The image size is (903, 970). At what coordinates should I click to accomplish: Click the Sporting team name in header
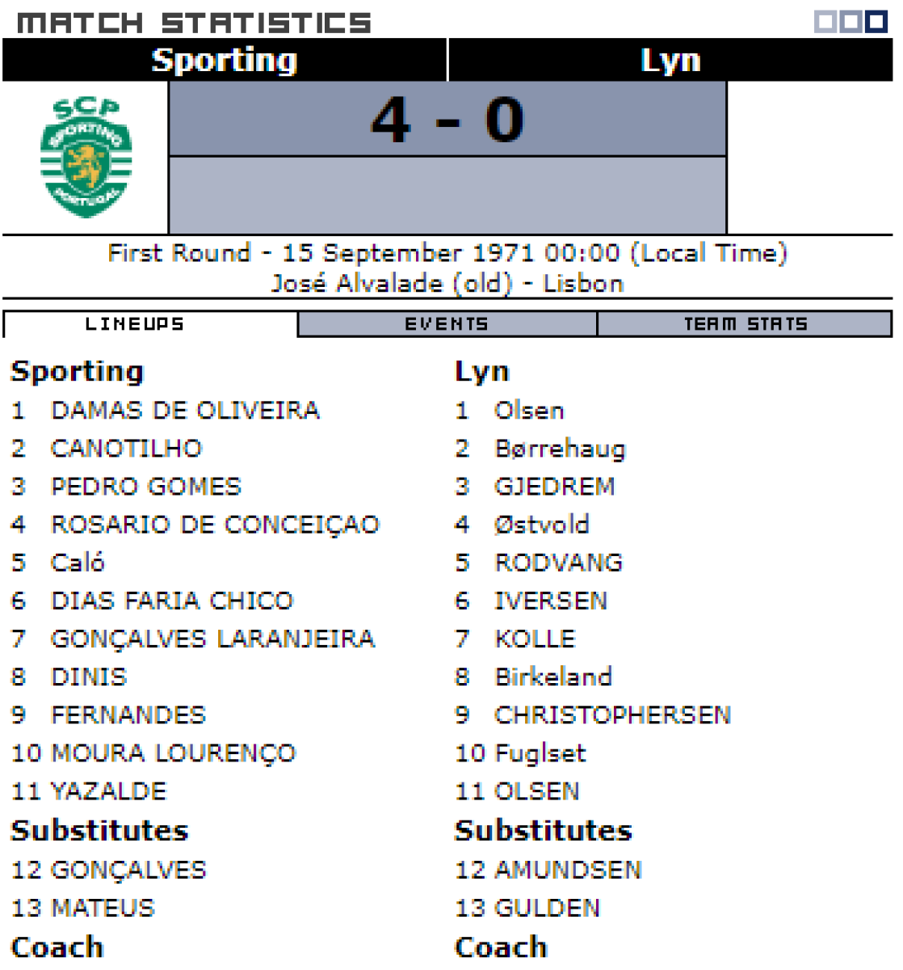225,60
